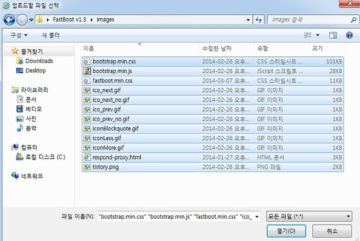Click the 취소 button
The width and height of the screenshot is (360, 241).
point(332,231)
